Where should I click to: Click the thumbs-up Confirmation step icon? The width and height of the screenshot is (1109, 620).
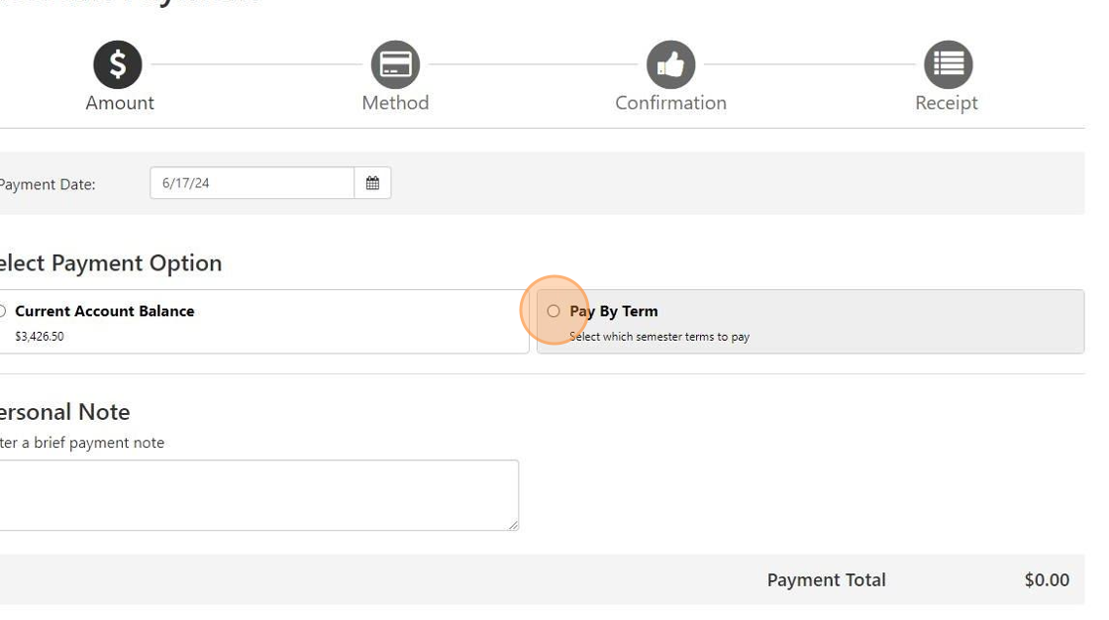[670, 64]
